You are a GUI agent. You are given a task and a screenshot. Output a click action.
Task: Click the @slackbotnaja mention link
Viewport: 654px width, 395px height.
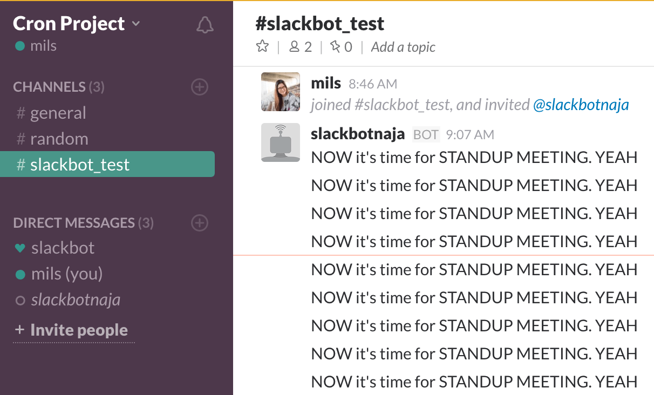tap(581, 105)
